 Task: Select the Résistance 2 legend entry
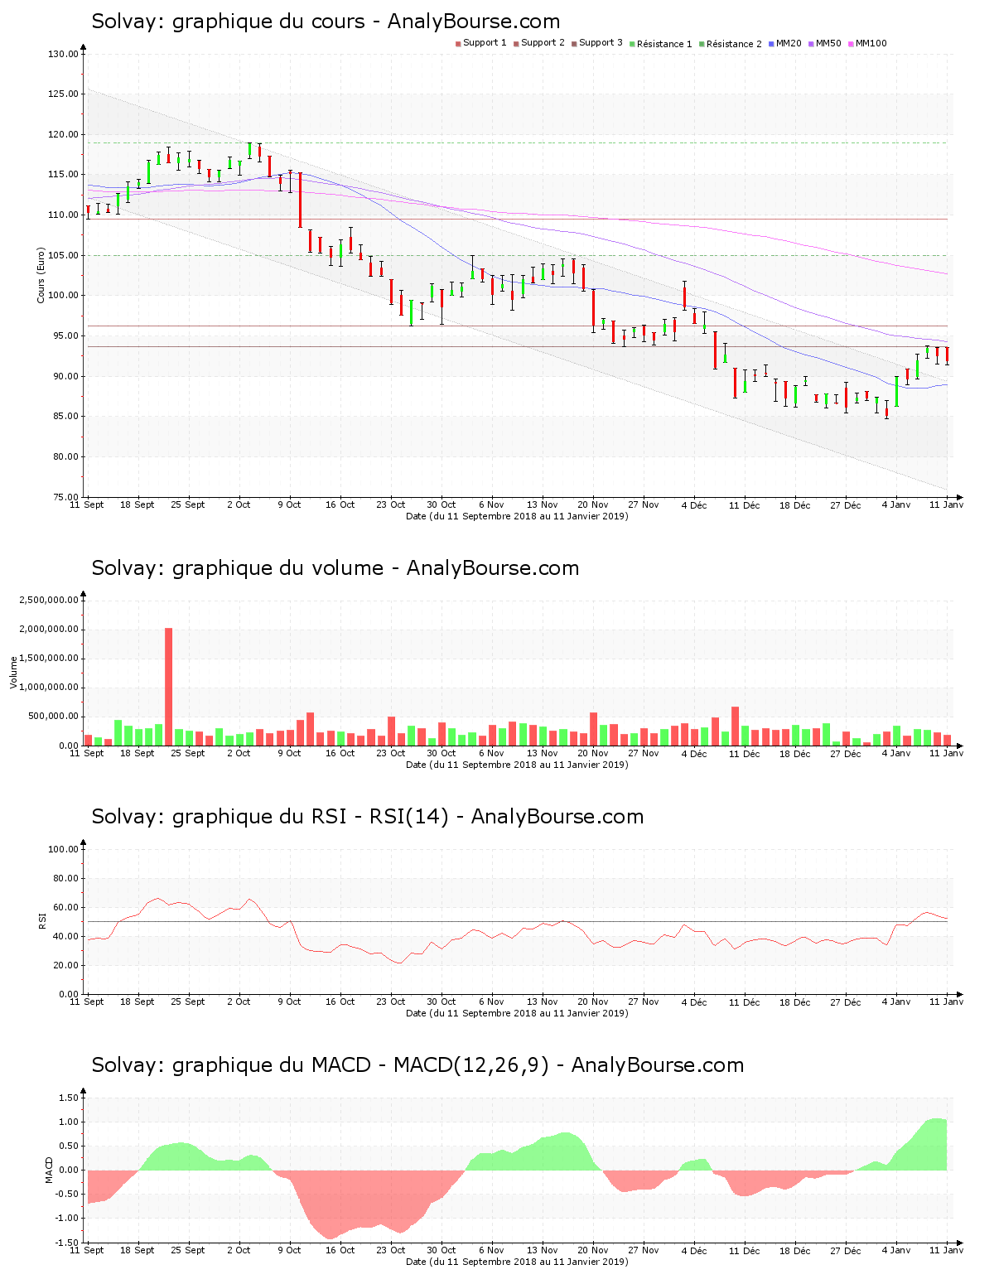coord(731,44)
